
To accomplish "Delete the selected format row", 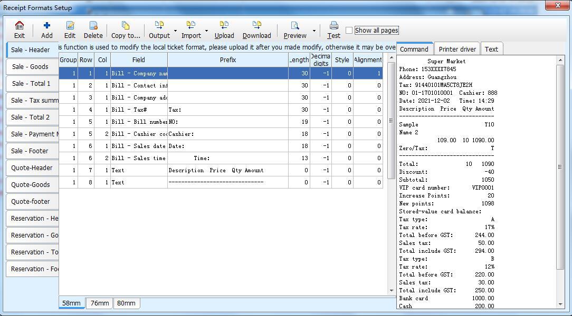I will [93, 30].
